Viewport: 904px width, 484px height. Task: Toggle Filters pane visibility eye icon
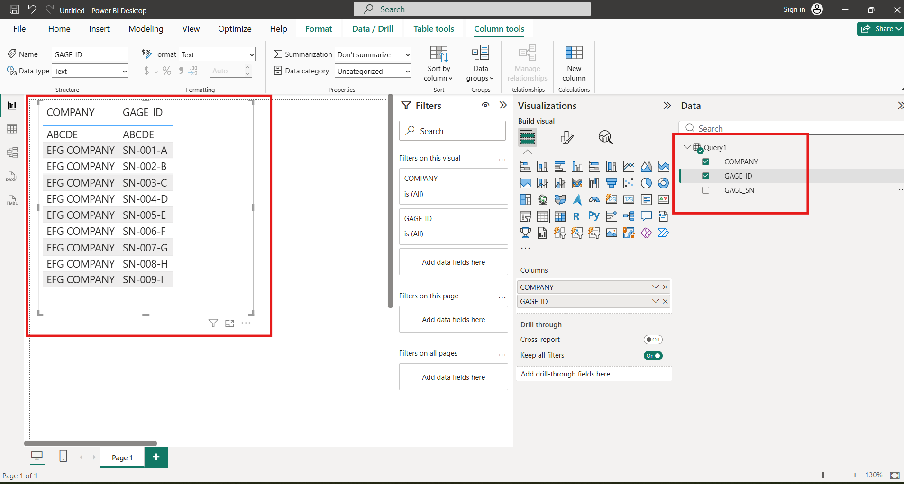485,105
